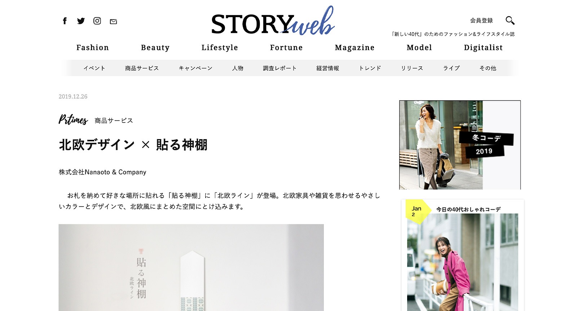The height and width of the screenshot is (311, 577).
Task: Open the 貼る神棚 article image
Action: tap(191, 267)
